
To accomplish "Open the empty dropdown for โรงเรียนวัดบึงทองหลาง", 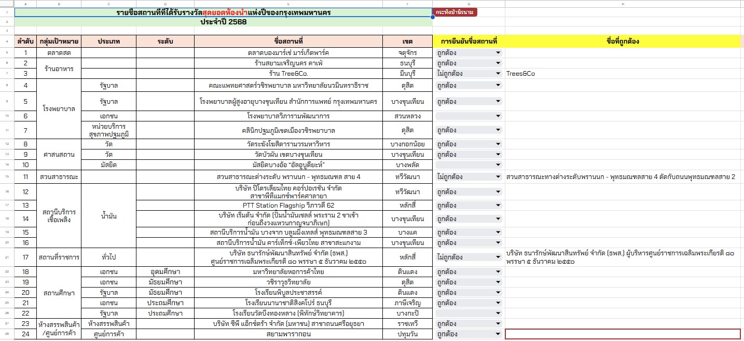I will [x=469, y=313].
